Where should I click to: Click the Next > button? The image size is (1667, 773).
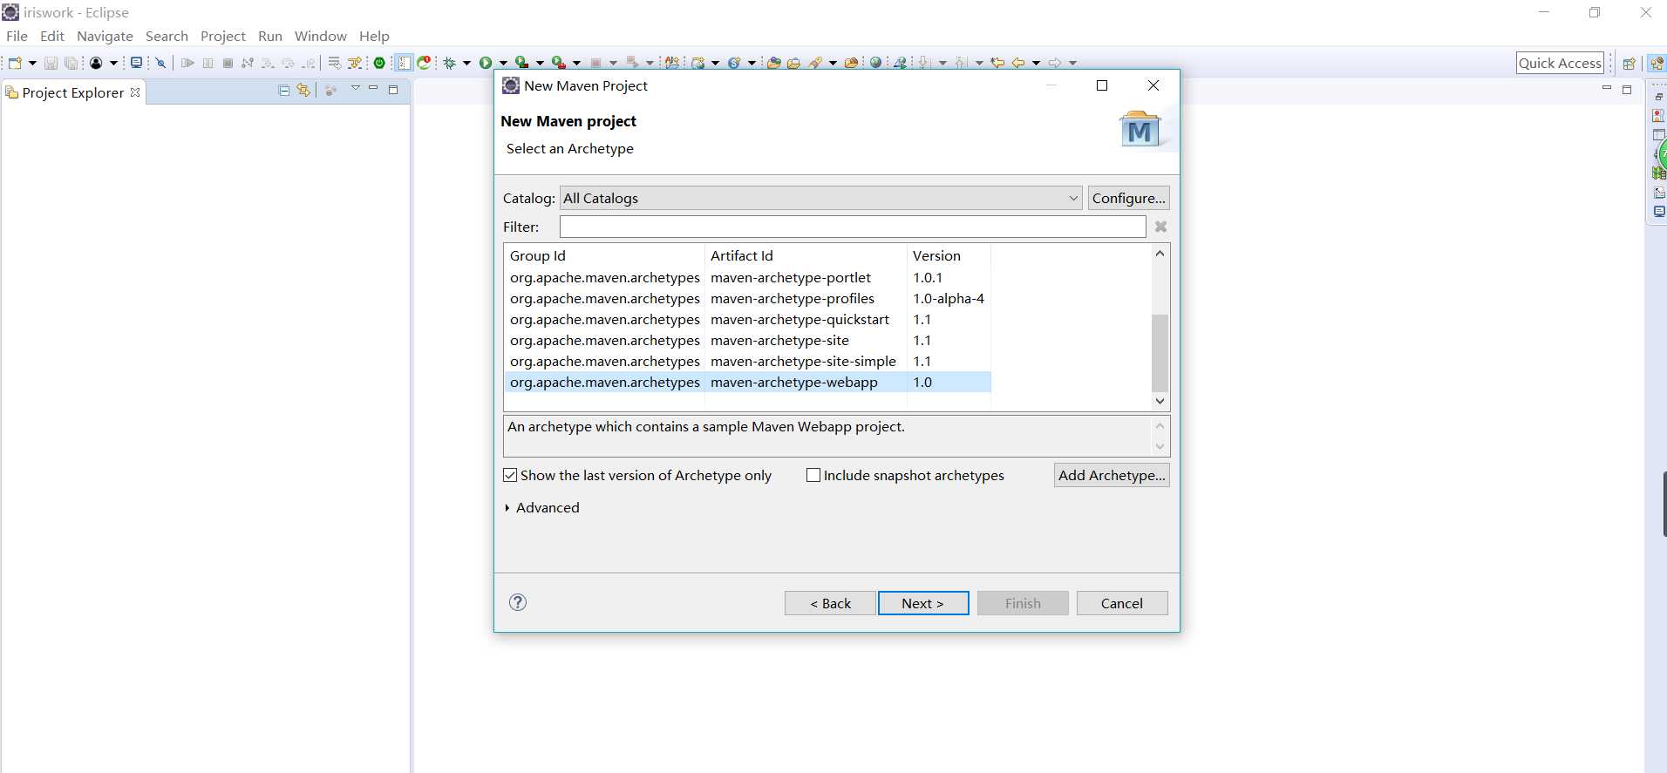tap(923, 603)
